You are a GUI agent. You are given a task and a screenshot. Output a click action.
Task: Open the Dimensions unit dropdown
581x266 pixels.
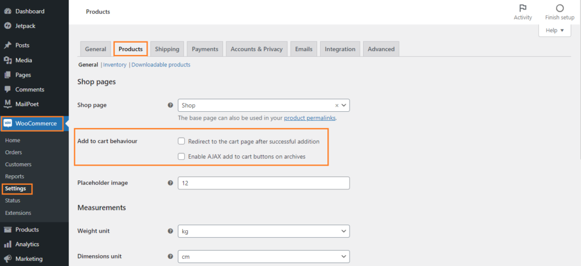click(264, 256)
